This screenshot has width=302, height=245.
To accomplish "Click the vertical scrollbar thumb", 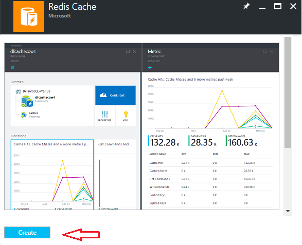I will coord(288,92).
